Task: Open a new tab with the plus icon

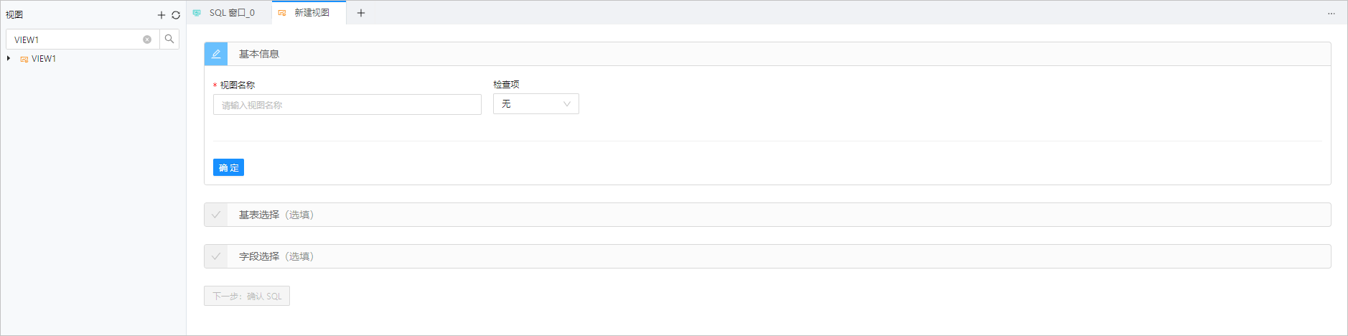Action: point(361,13)
